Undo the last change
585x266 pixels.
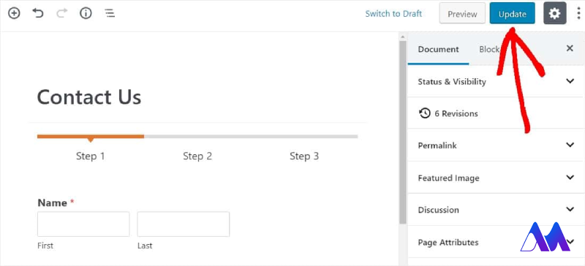38,13
